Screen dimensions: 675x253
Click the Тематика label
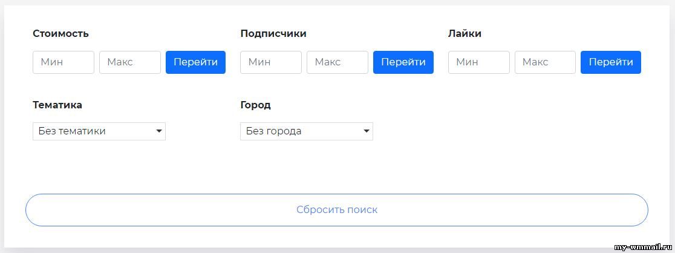[x=57, y=105]
